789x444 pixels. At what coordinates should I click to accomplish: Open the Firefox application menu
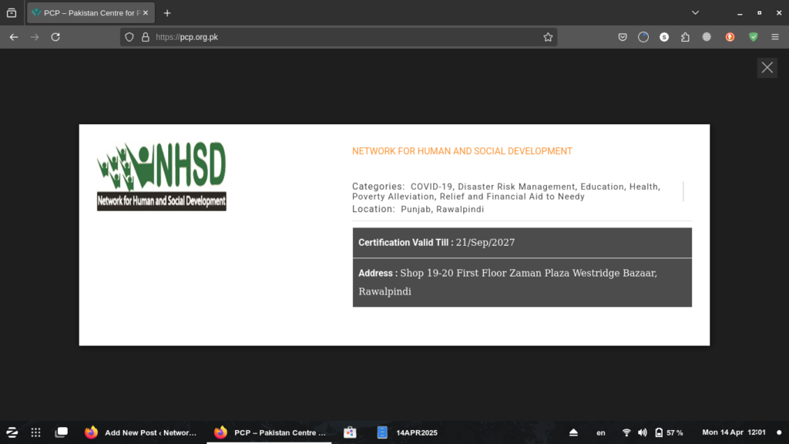775,37
